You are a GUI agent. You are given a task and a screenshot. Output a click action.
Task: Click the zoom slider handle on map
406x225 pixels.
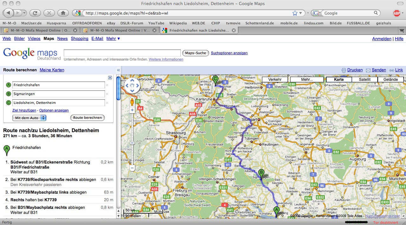pyautogui.click(x=132, y=143)
